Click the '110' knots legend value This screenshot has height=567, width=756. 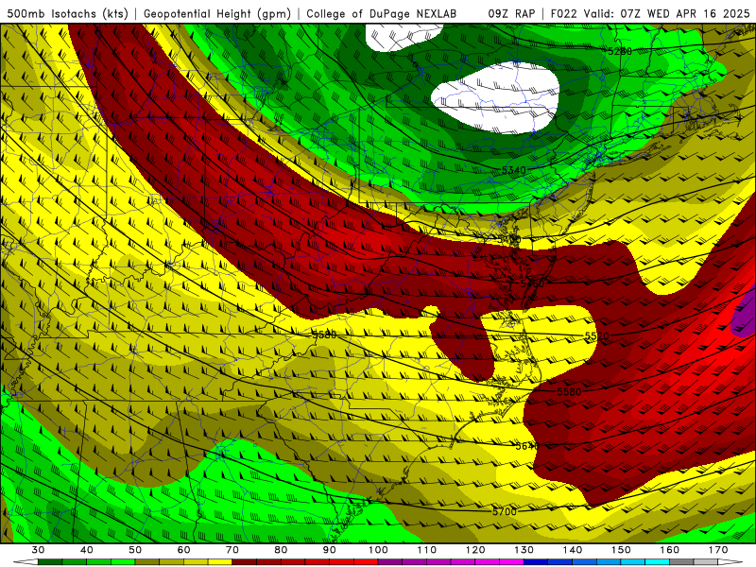pos(427,550)
